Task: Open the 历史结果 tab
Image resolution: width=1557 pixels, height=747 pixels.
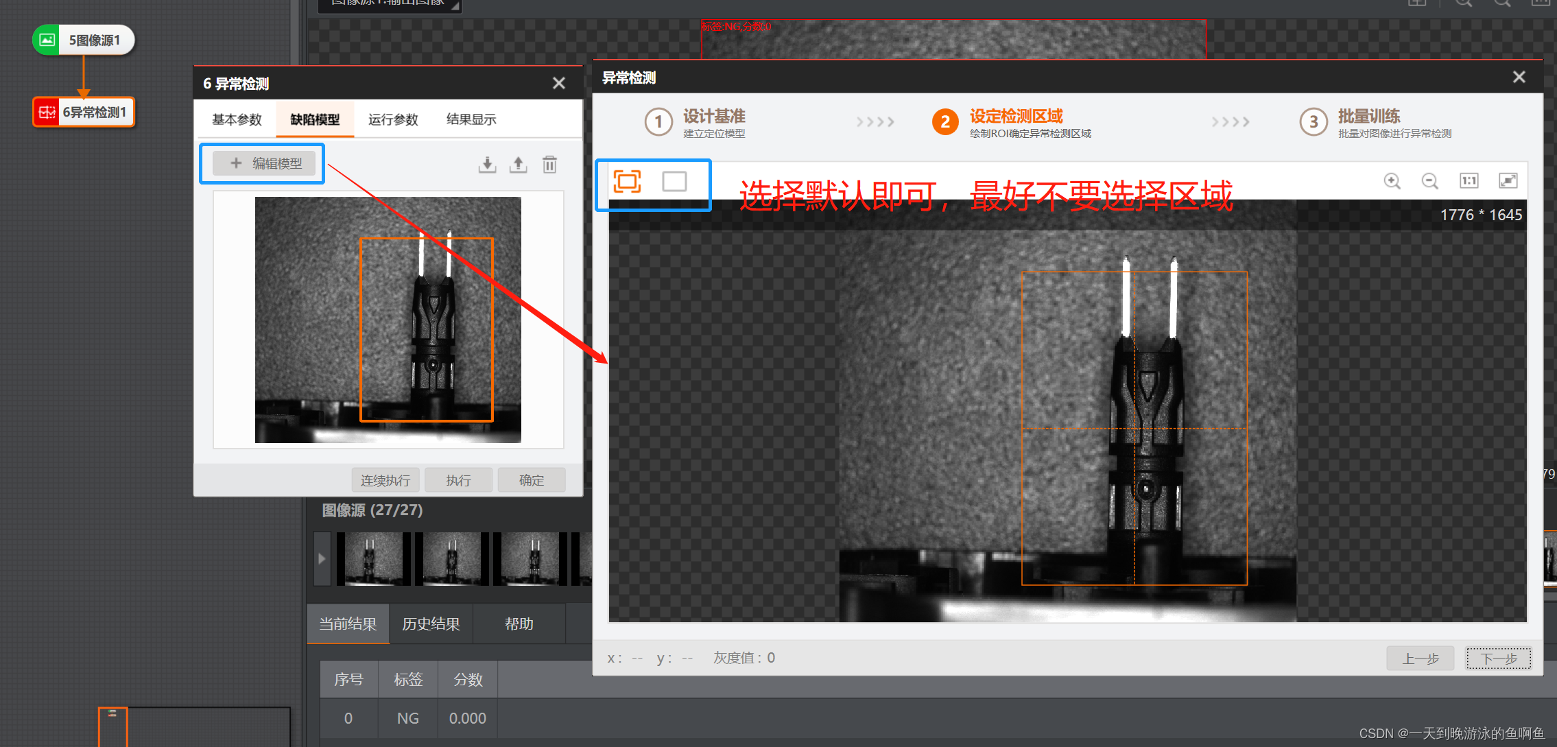Action: click(431, 624)
